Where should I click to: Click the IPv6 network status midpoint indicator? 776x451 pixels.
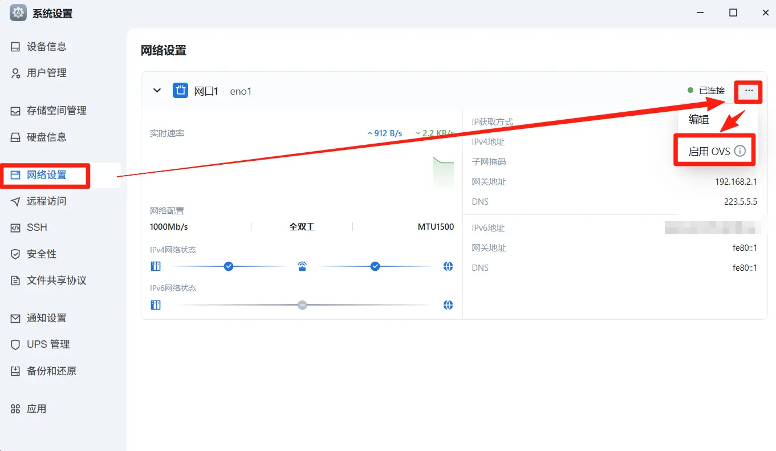302,305
